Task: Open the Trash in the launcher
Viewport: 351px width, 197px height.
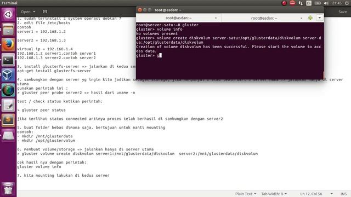Action: click(8, 189)
